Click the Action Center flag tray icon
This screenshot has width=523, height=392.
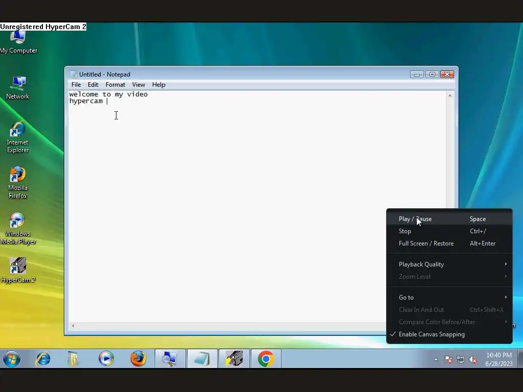[x=448, y=359]
